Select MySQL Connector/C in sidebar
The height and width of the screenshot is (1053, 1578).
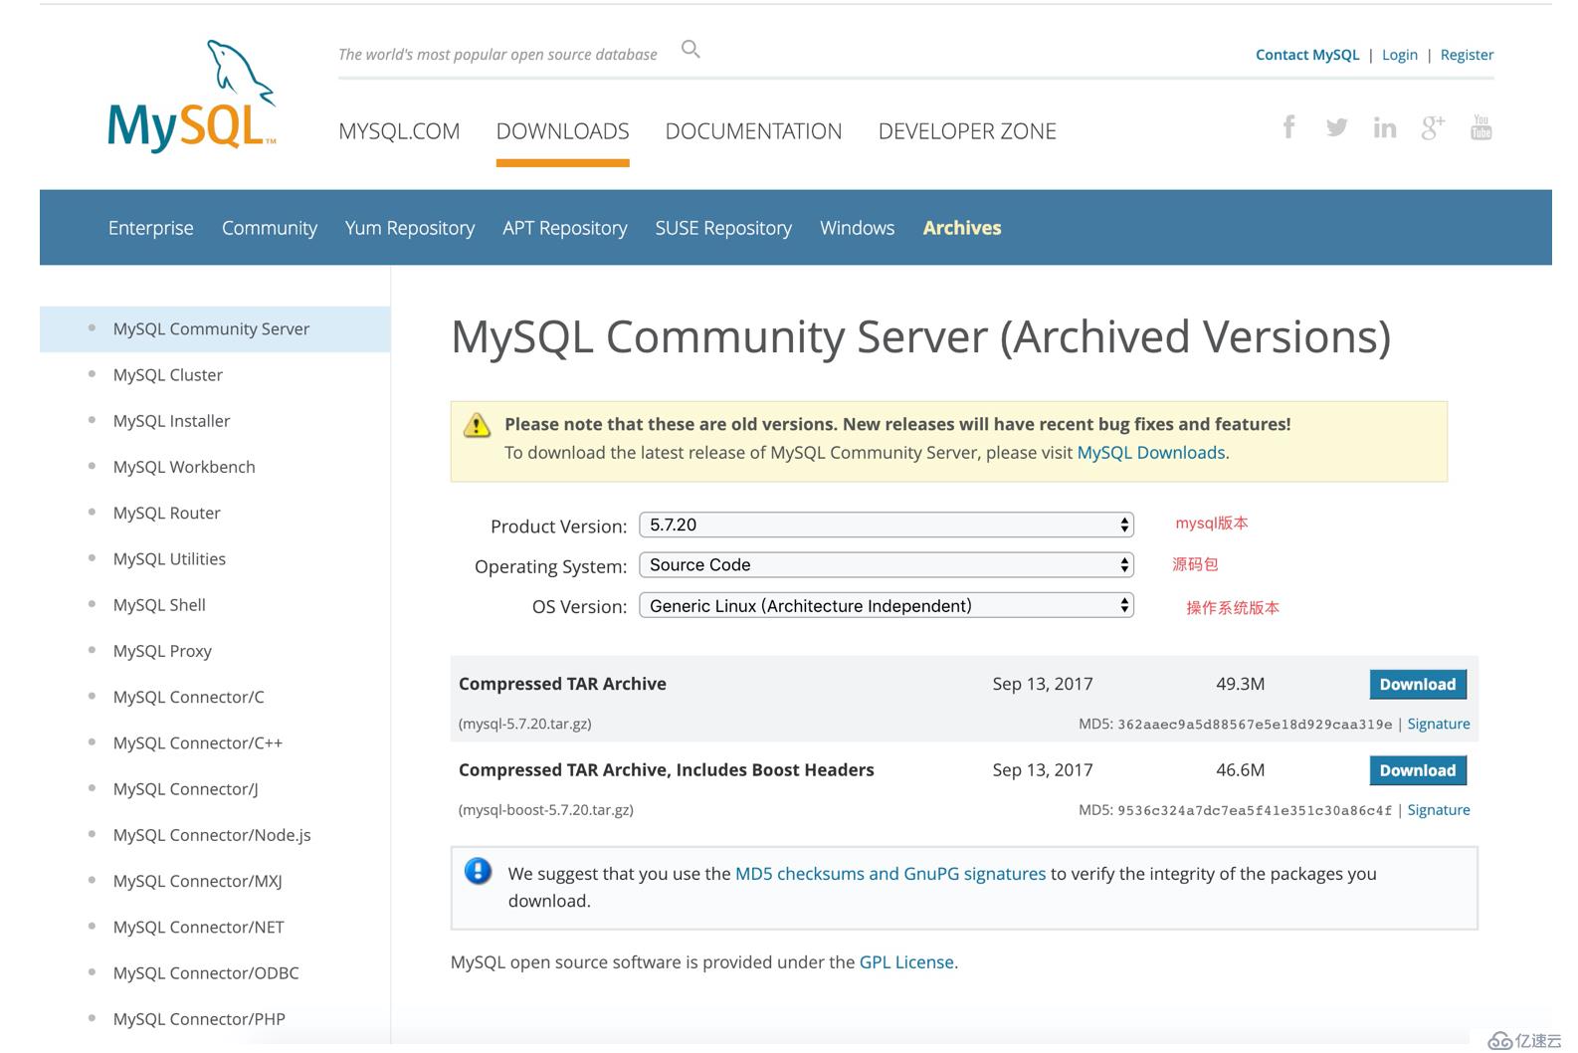click(x=188, y=697)
